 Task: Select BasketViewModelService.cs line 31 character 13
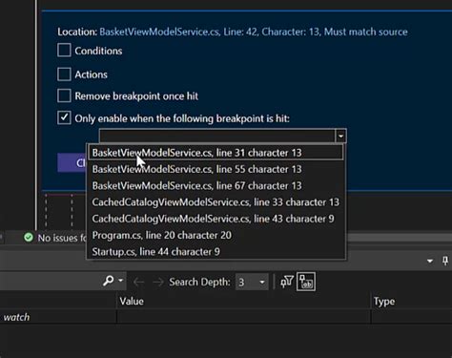click(x=216, y=153)
